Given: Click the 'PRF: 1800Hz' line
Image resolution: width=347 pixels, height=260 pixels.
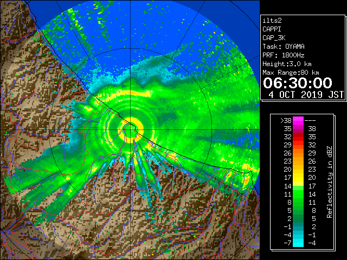Looking at the screenshot, I should [x=284, y=55].
